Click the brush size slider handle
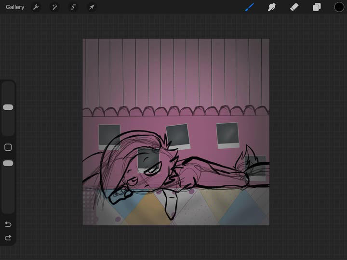Screen dimensions: 347x260 click(8, 107)
